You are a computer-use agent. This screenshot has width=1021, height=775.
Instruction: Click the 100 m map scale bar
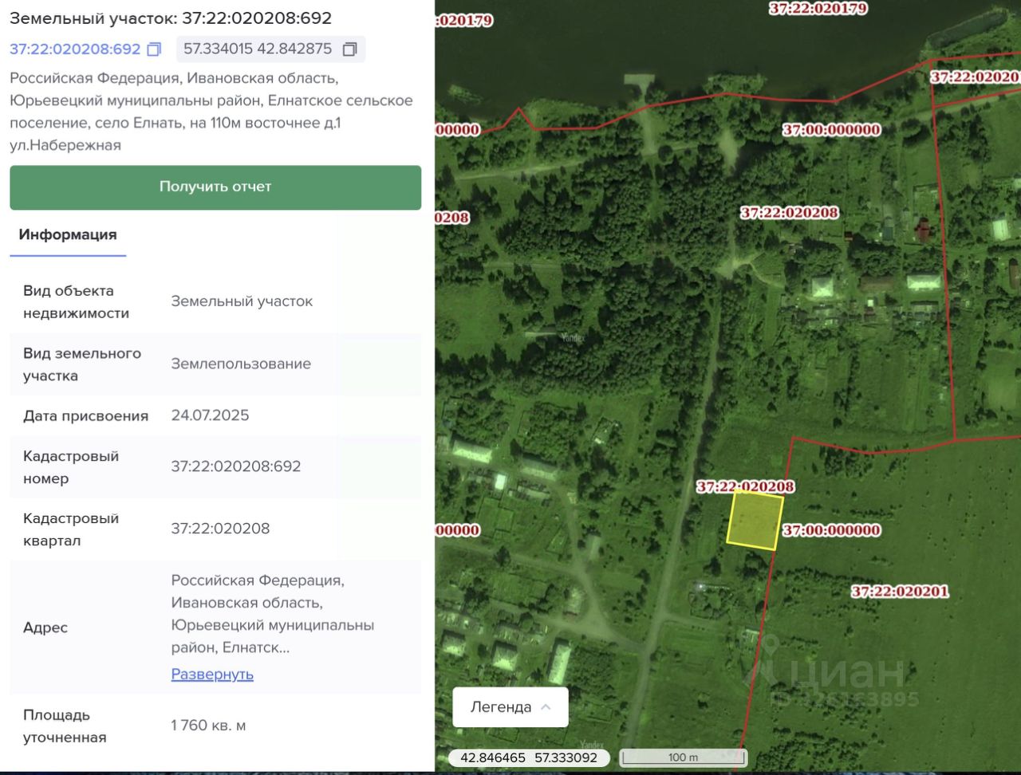pos(683,757)
